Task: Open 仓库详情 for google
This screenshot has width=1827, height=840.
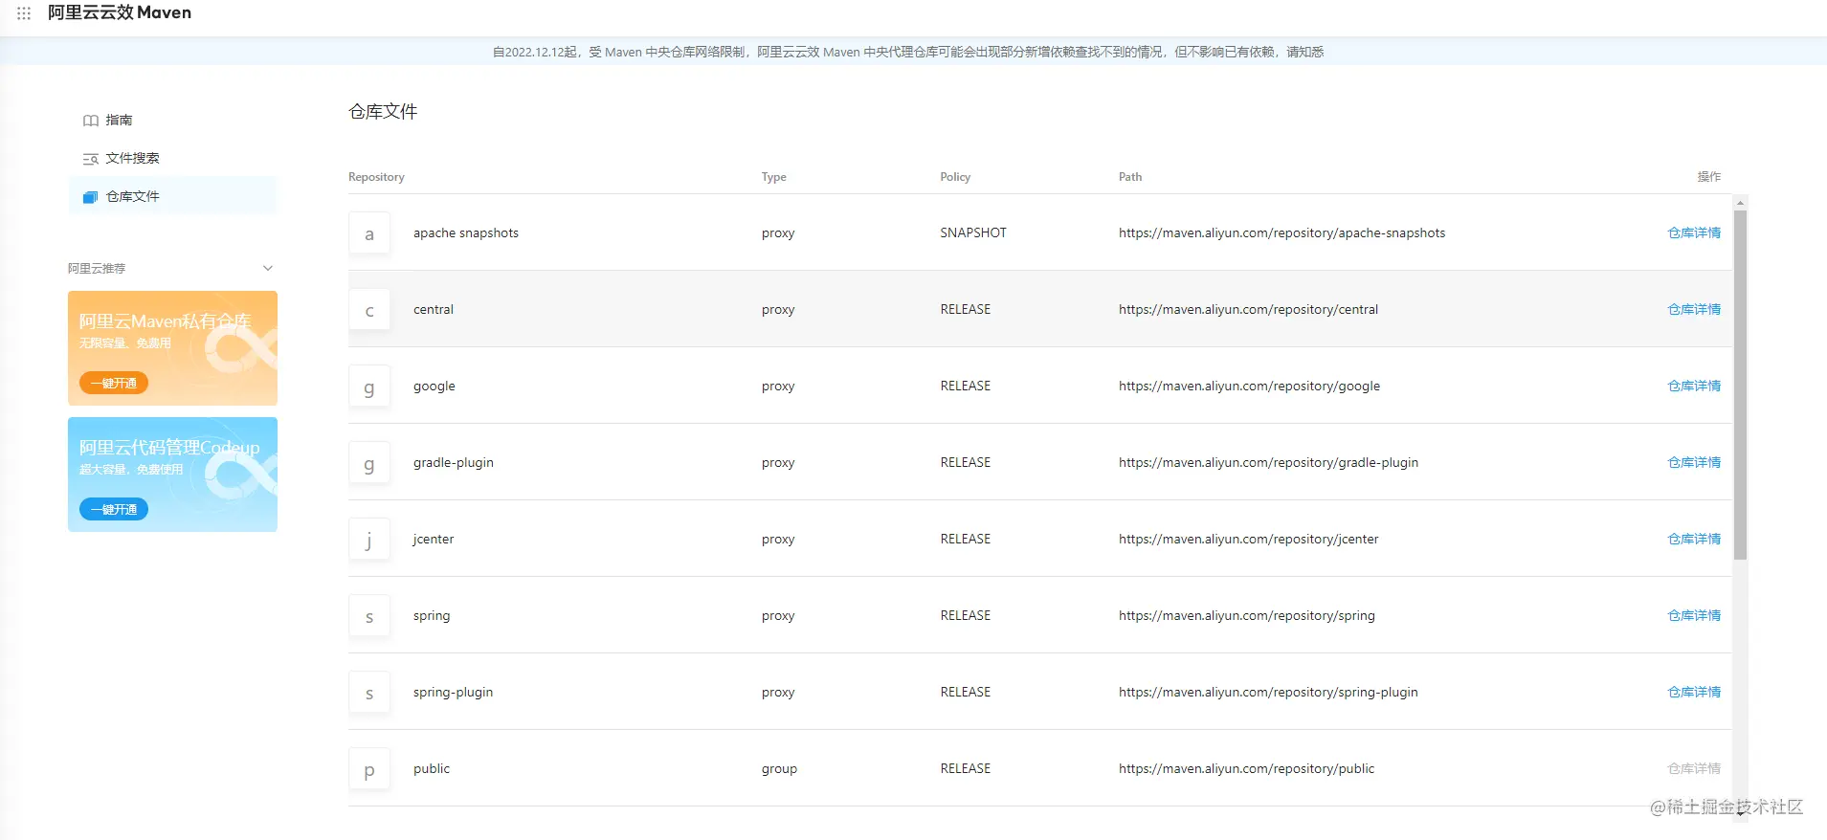Action: point(1694,386)
